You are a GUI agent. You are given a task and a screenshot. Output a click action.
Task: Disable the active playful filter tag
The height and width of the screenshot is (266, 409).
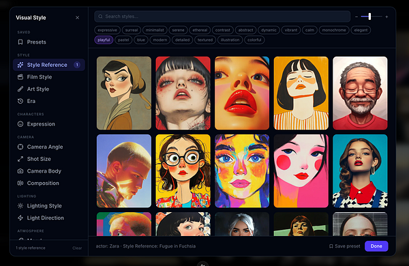click(x=104, y=40)
